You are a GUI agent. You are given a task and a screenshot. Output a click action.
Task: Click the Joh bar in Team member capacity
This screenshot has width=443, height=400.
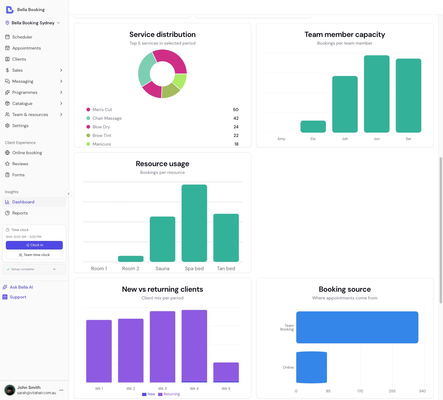coord(345,104)
